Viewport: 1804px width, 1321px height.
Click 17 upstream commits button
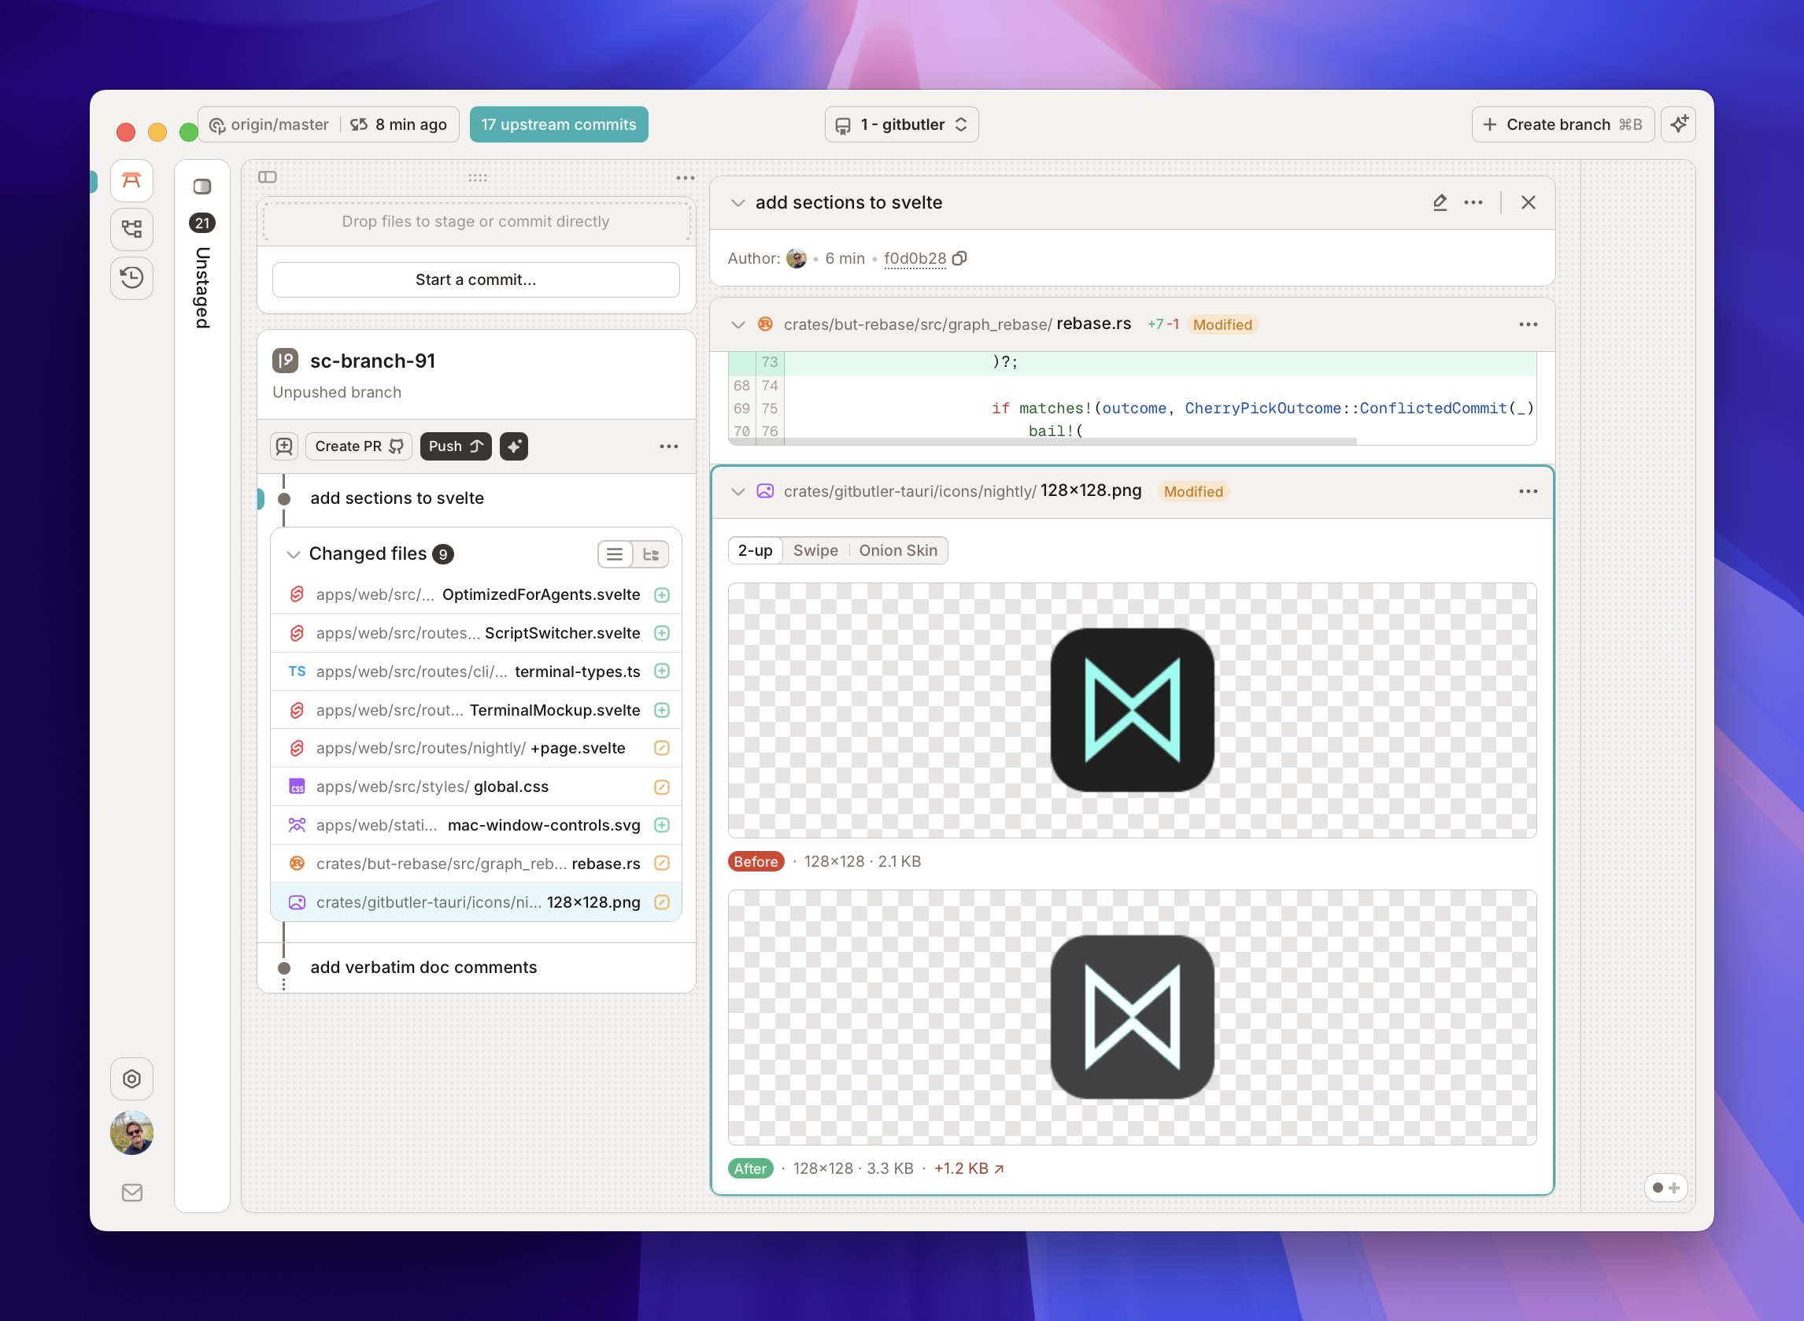tap(558, 124)
